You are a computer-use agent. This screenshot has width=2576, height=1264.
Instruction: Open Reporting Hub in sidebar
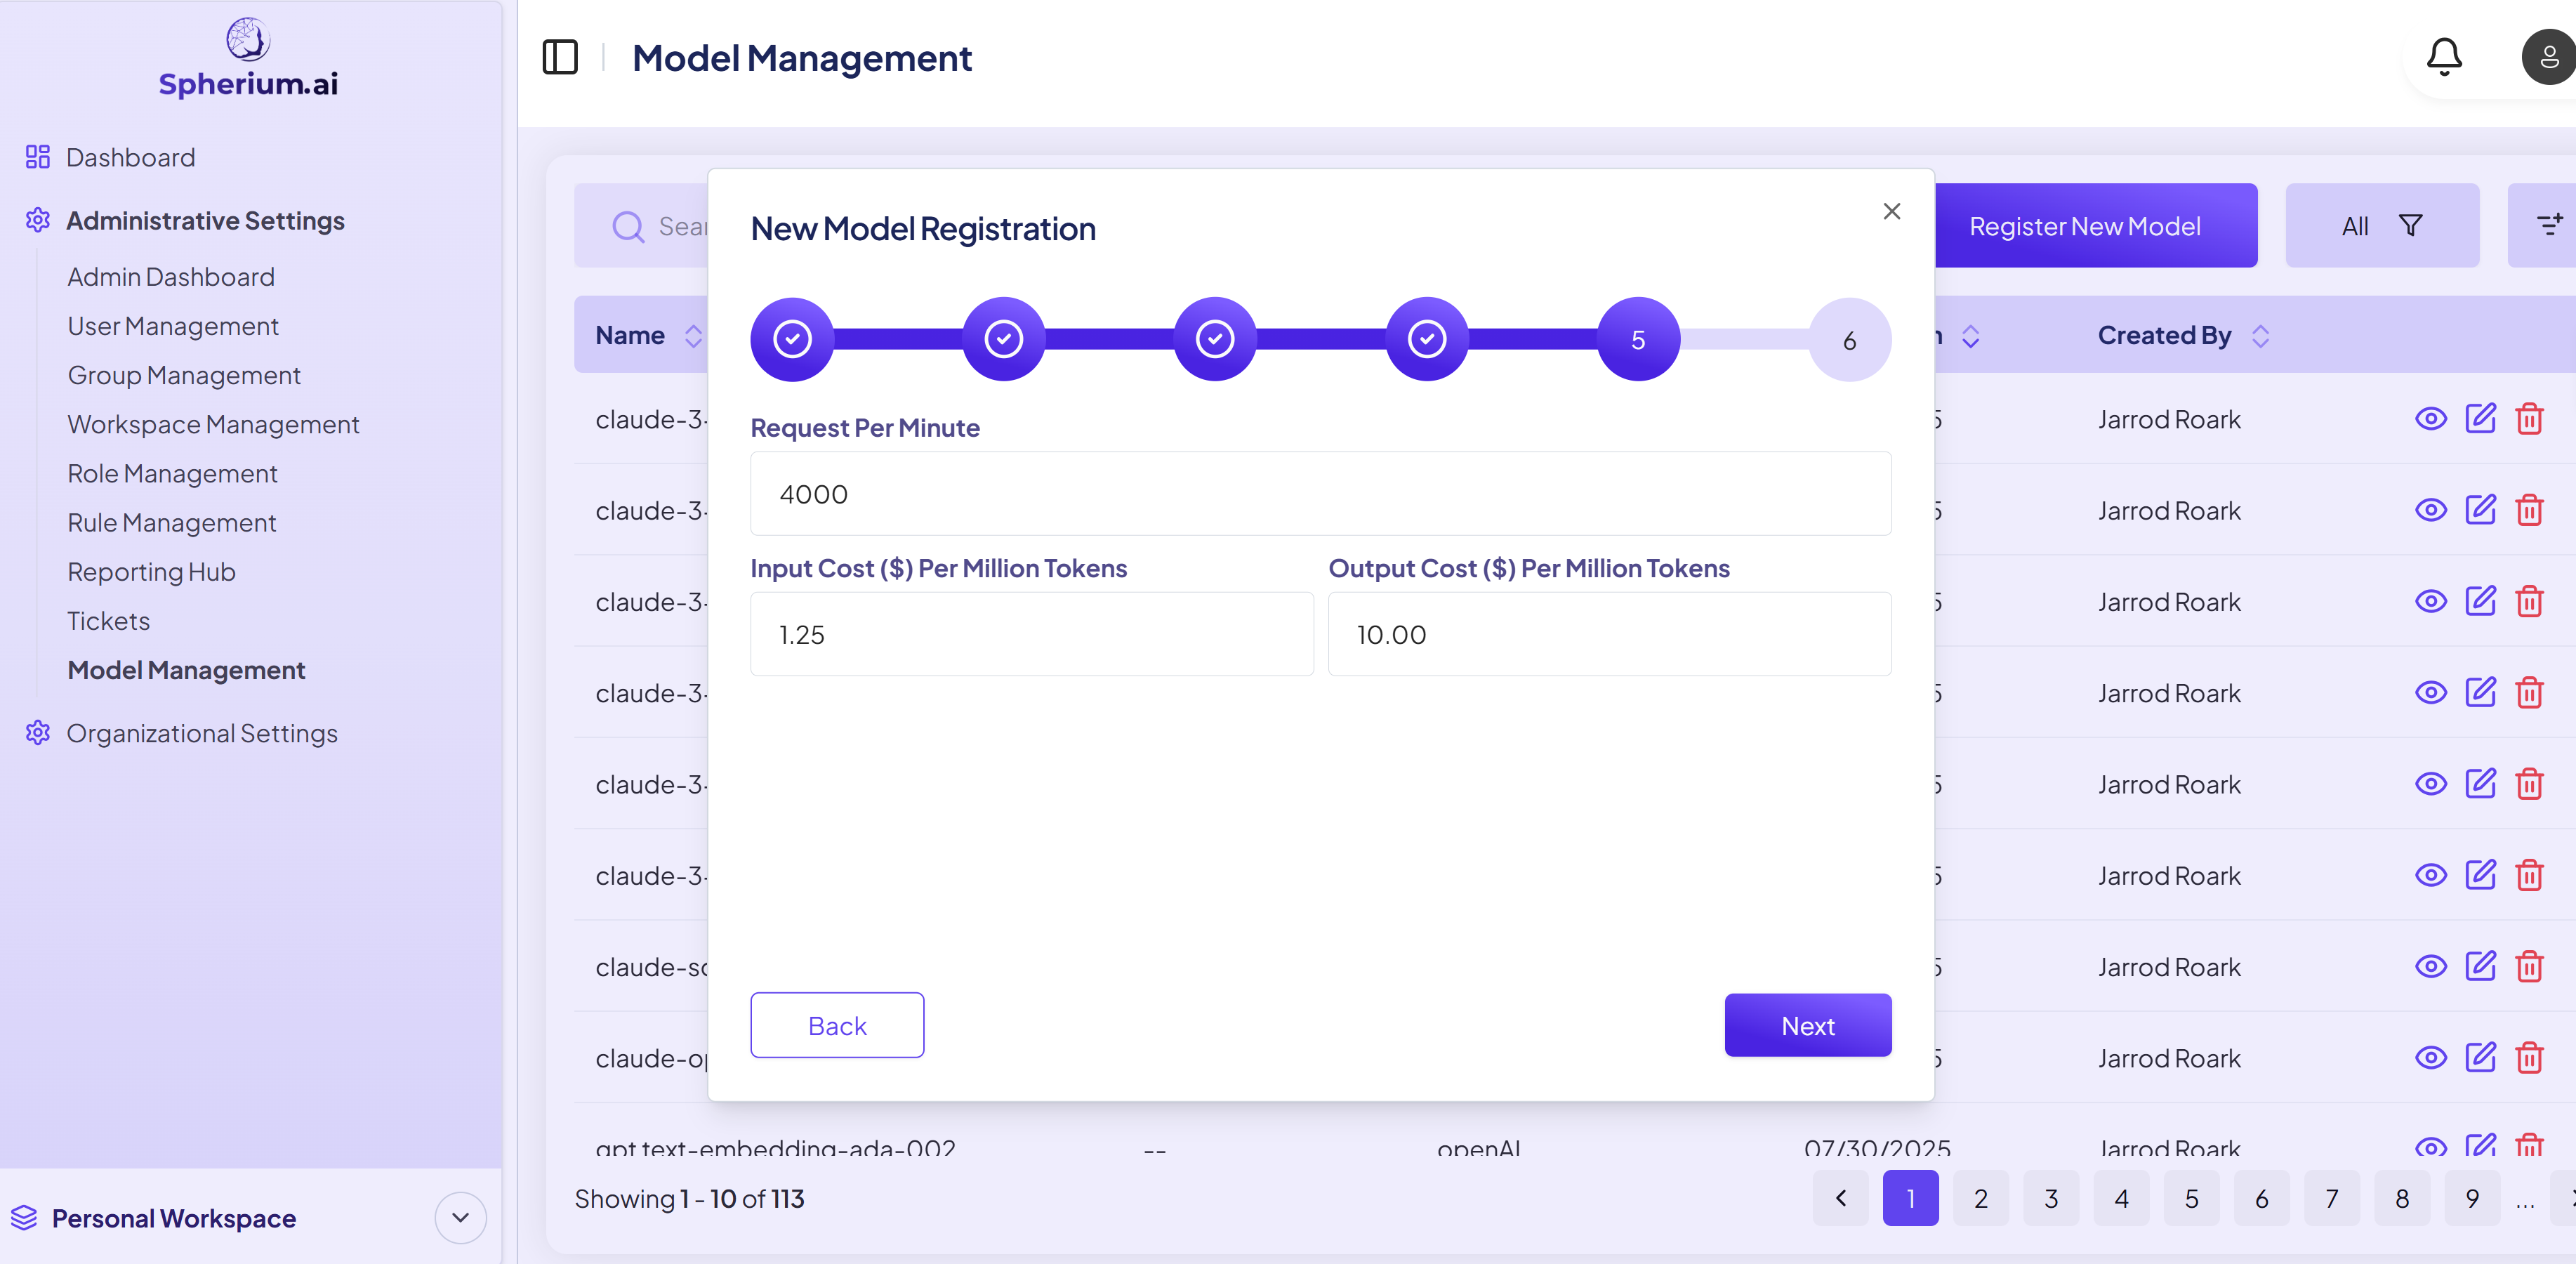(151, 572)
